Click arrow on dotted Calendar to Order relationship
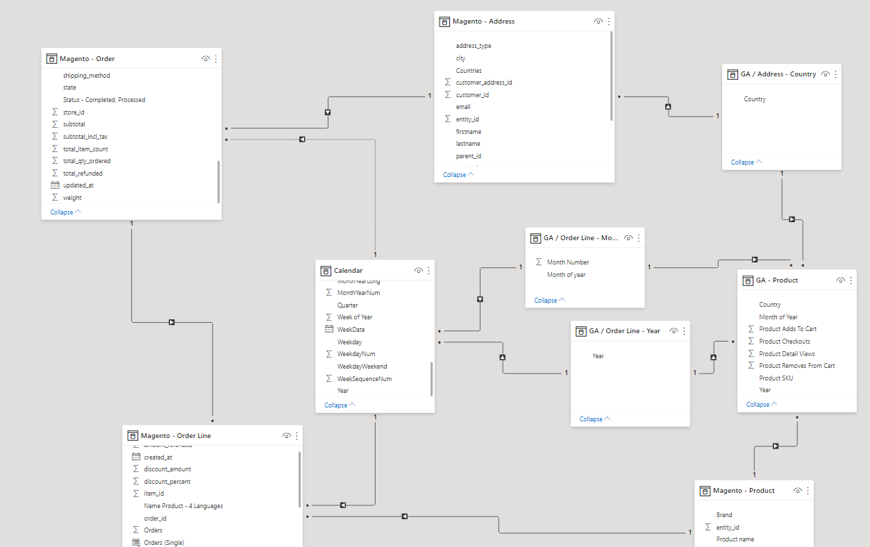The width and height of the screenshot is (870, 547). [x=302, y=140]
